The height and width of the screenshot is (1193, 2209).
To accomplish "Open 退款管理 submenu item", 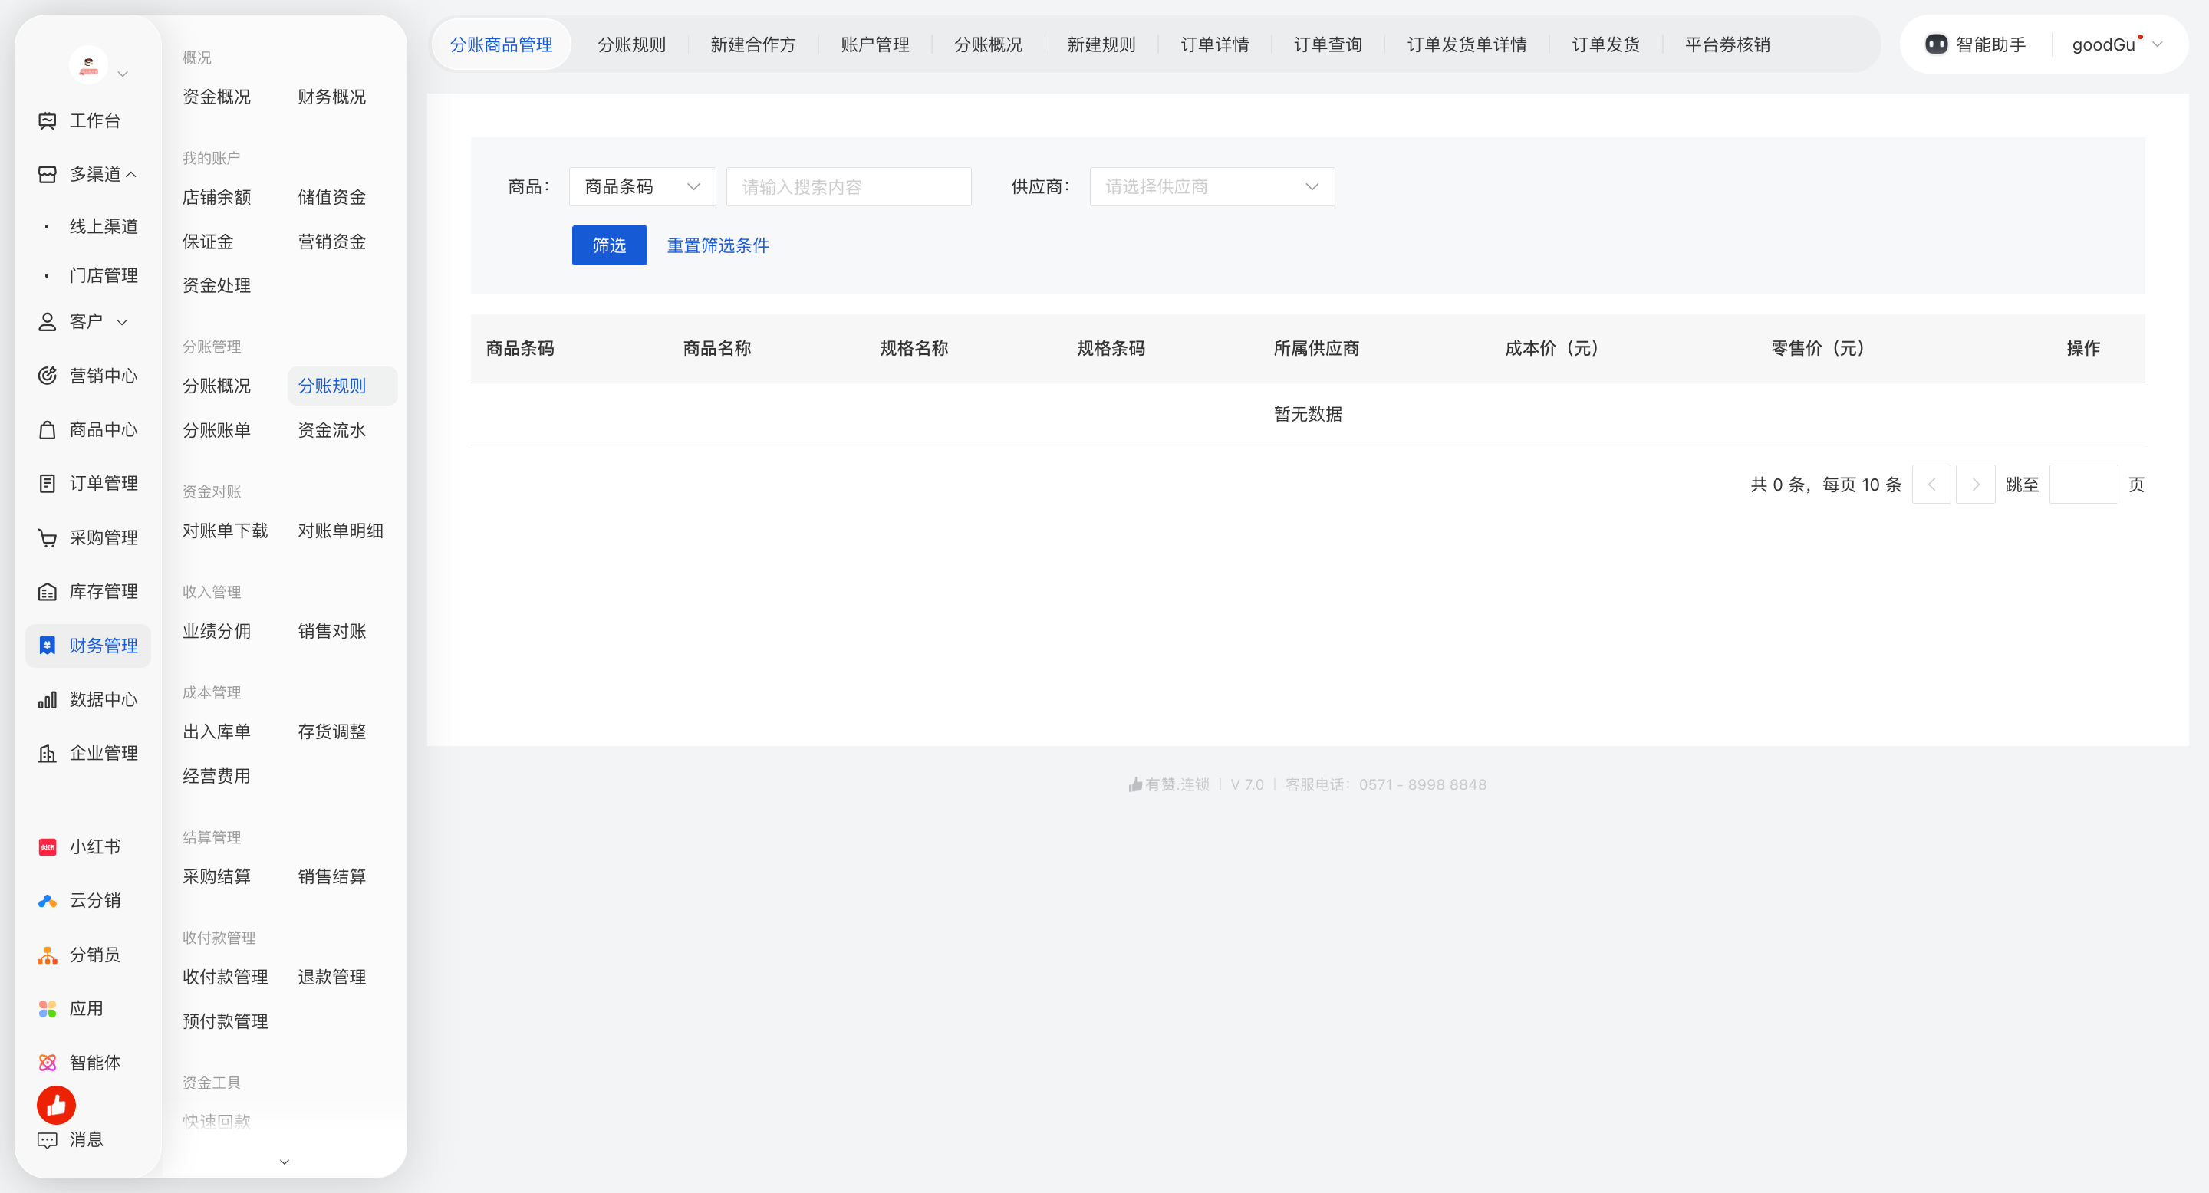I will pyautogui.click(x=332, y=978).
